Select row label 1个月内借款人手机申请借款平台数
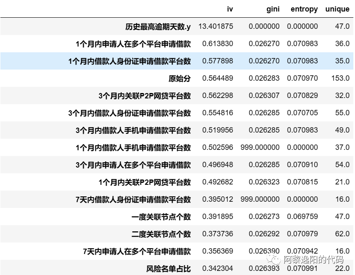 133,148
